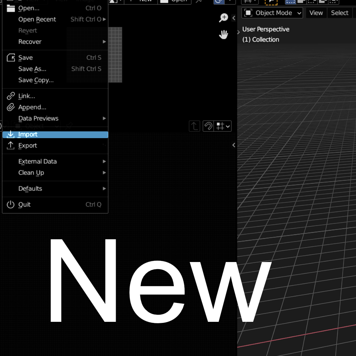Screen dimensions: 356x356
Task: Click the paperclip icon beside Append...
Action: [11, 107]
